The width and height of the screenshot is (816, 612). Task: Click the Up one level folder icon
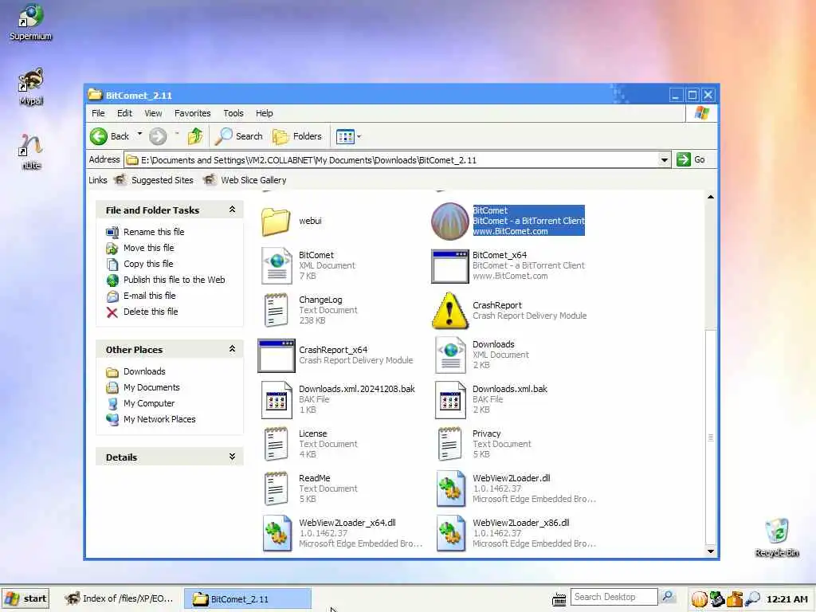coord(195,136)
